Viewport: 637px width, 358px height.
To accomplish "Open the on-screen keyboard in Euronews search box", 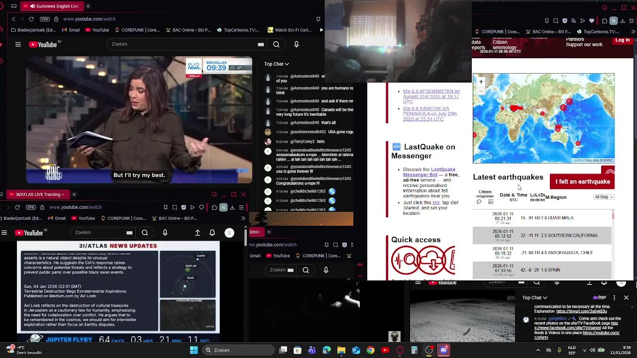I will point(260,44).
